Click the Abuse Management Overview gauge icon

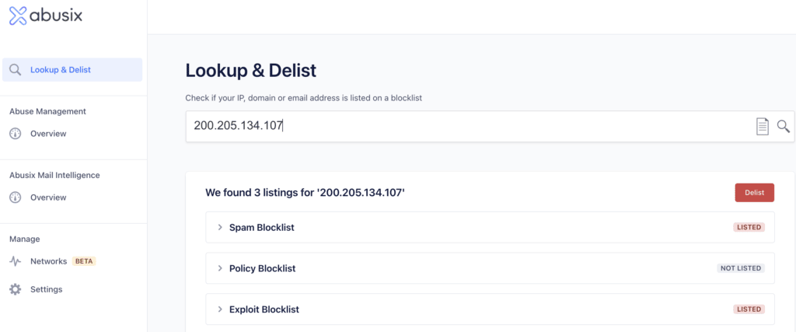16,134
